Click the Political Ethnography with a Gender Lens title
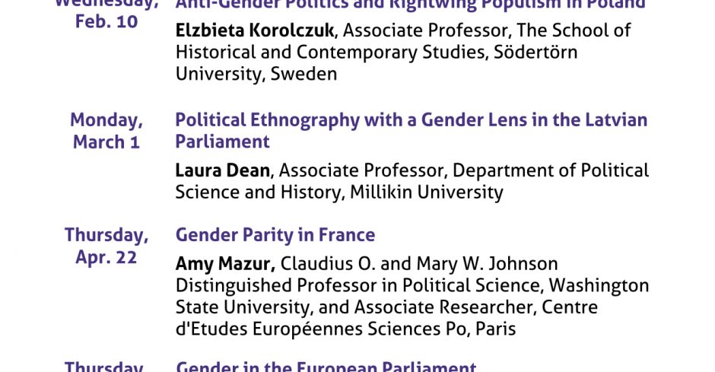Viewport: 715px width, 372px height. click(x=411, y=131)
